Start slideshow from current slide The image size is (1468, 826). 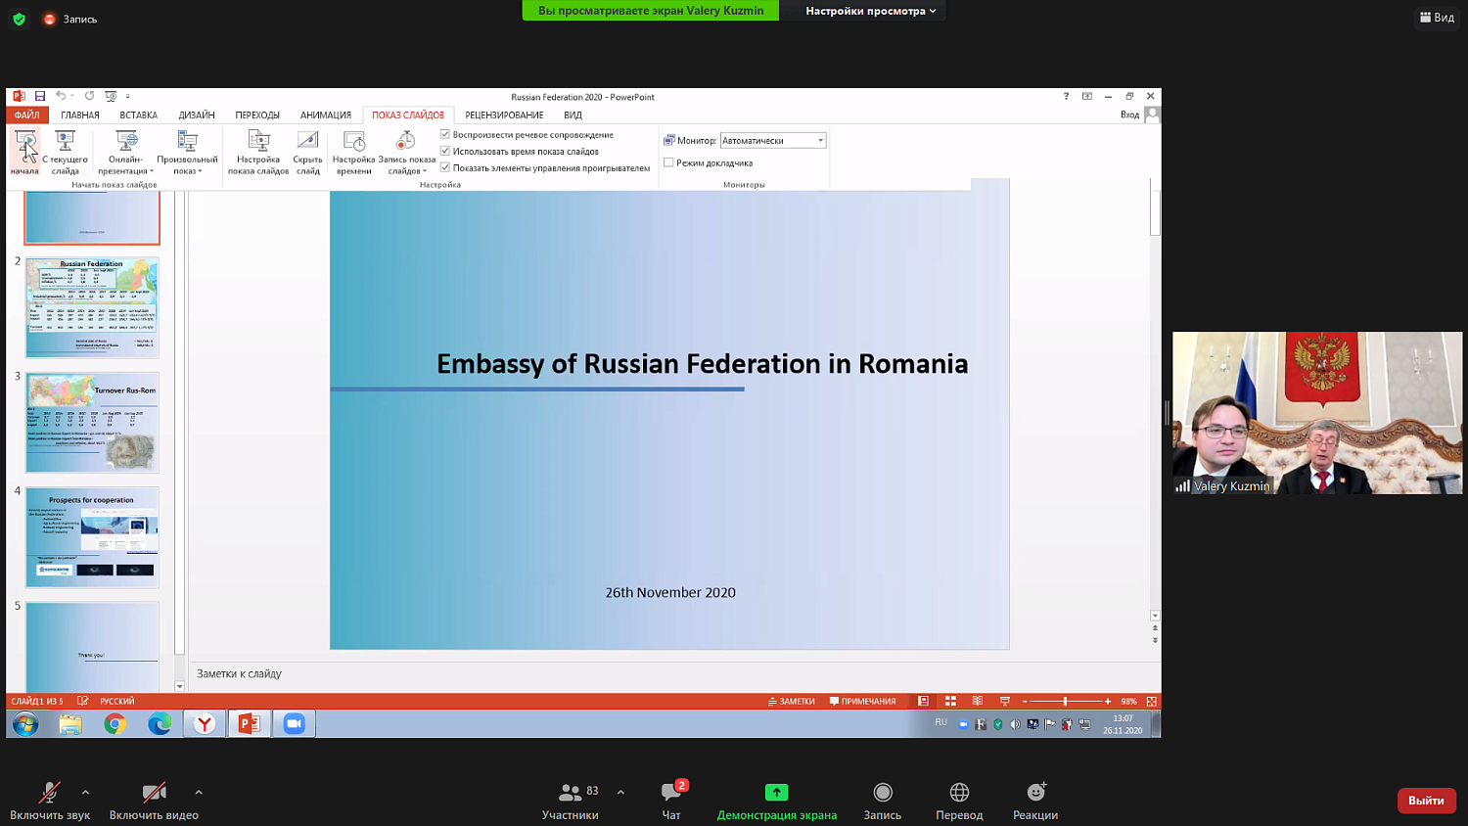click(x=64, y=147)
